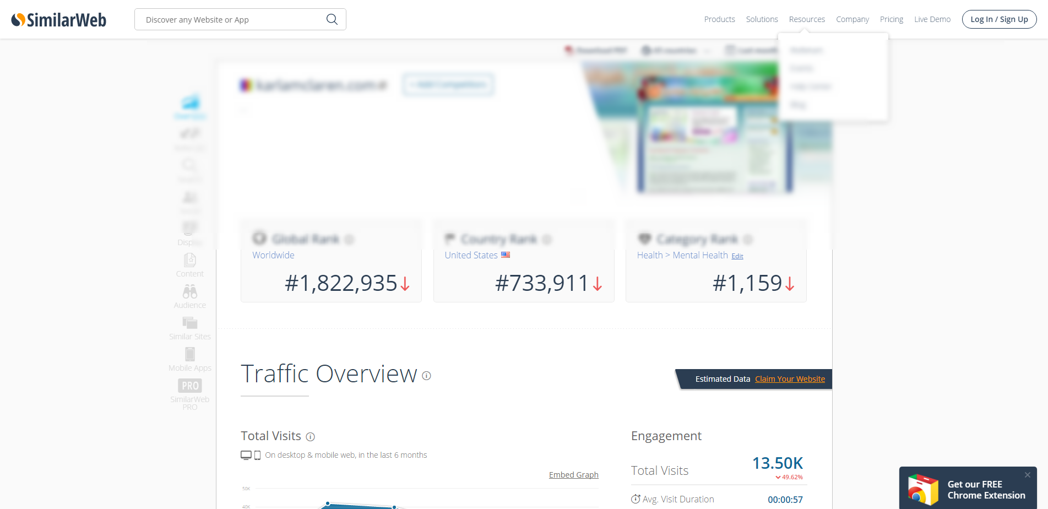
Task: Open the Solutions menu
Action: click(762, 19)
